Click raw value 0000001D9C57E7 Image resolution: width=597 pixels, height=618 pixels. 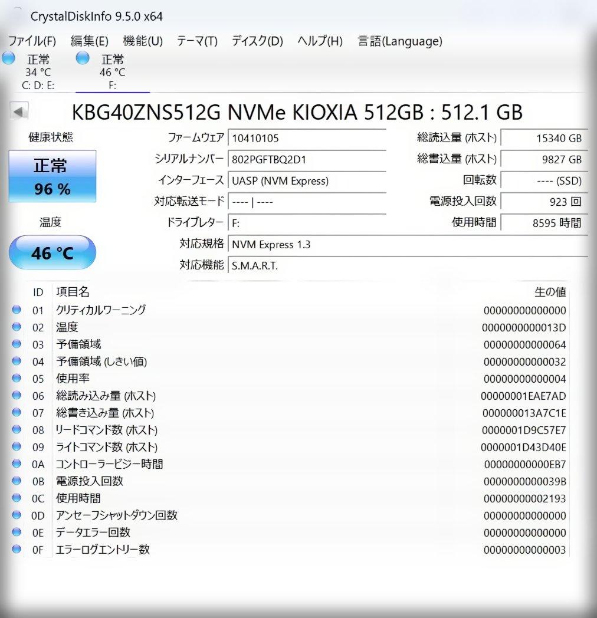tap(524, 430)
